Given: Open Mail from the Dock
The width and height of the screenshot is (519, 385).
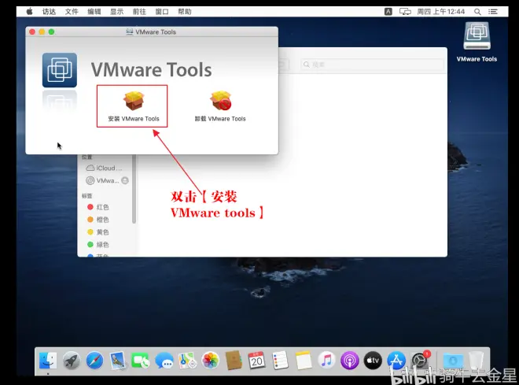Looking at the screenshot, I should [118, 361].
